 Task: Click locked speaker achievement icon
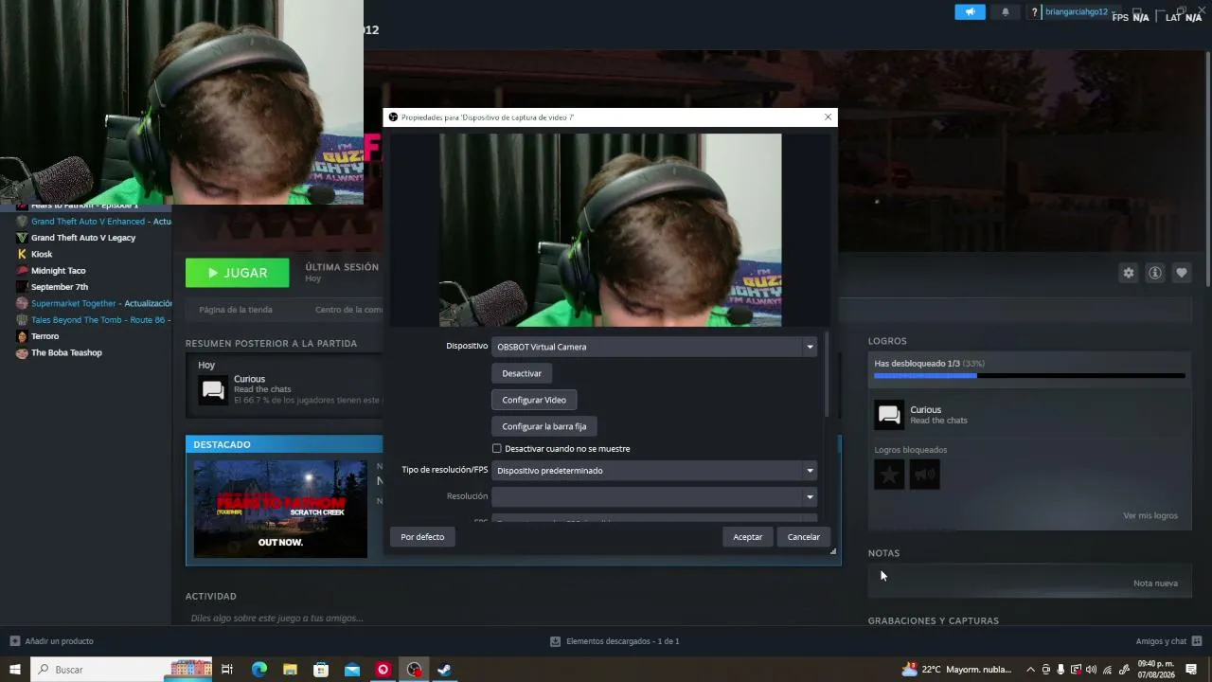925,475
